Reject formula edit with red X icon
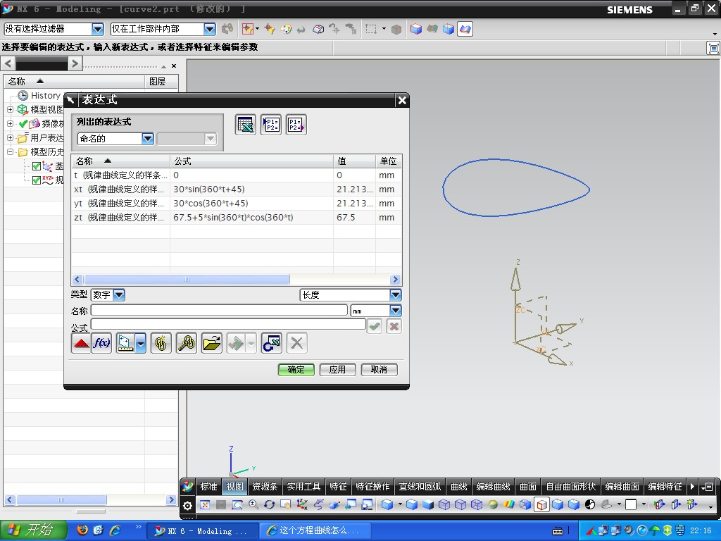The width and height of the screenshot is (721, 541). [x=394, y=326]
